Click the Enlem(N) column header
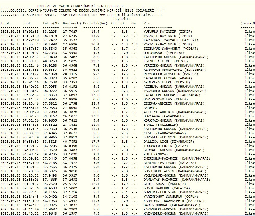The height and width of the screenshot is (216, 255). coord(51,23)
